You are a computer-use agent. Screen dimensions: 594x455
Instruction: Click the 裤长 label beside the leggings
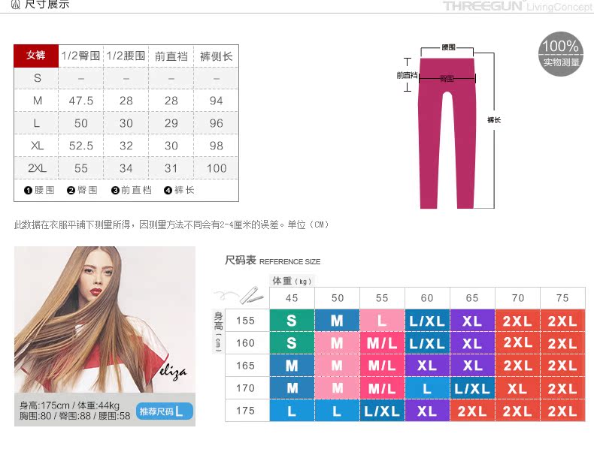[494, 120]
